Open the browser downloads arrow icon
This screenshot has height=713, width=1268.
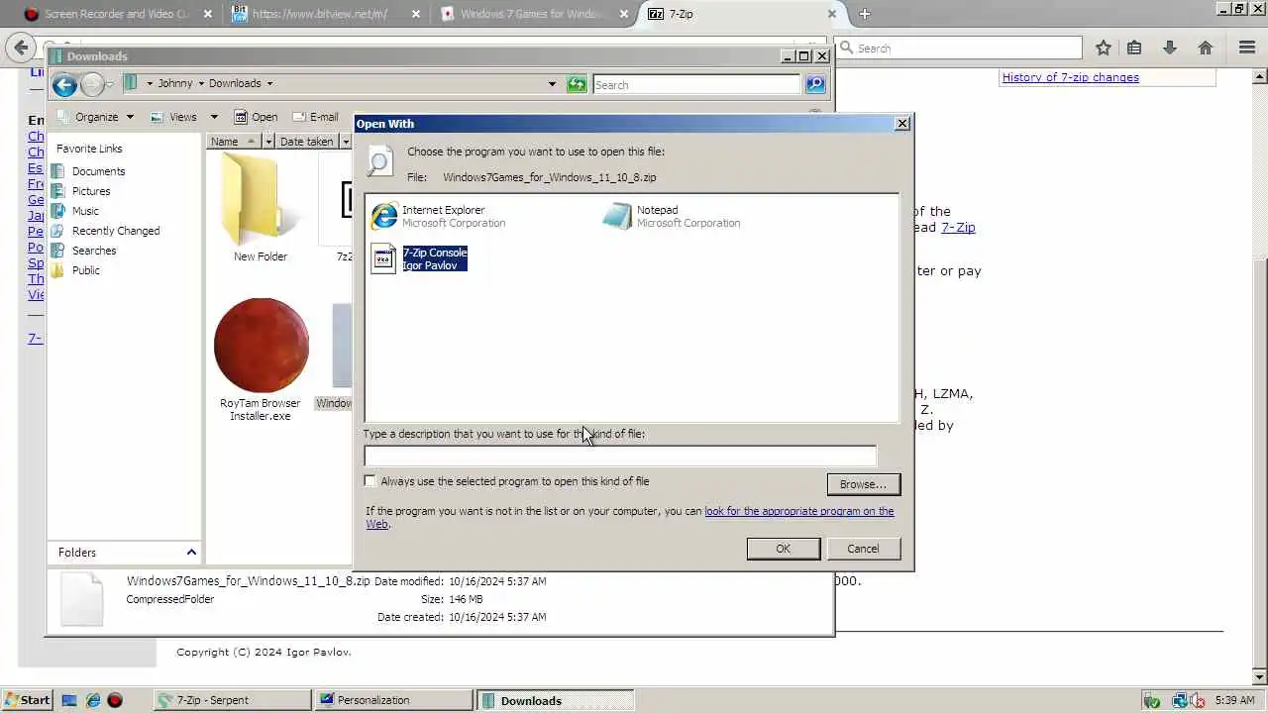[1170, 48]
